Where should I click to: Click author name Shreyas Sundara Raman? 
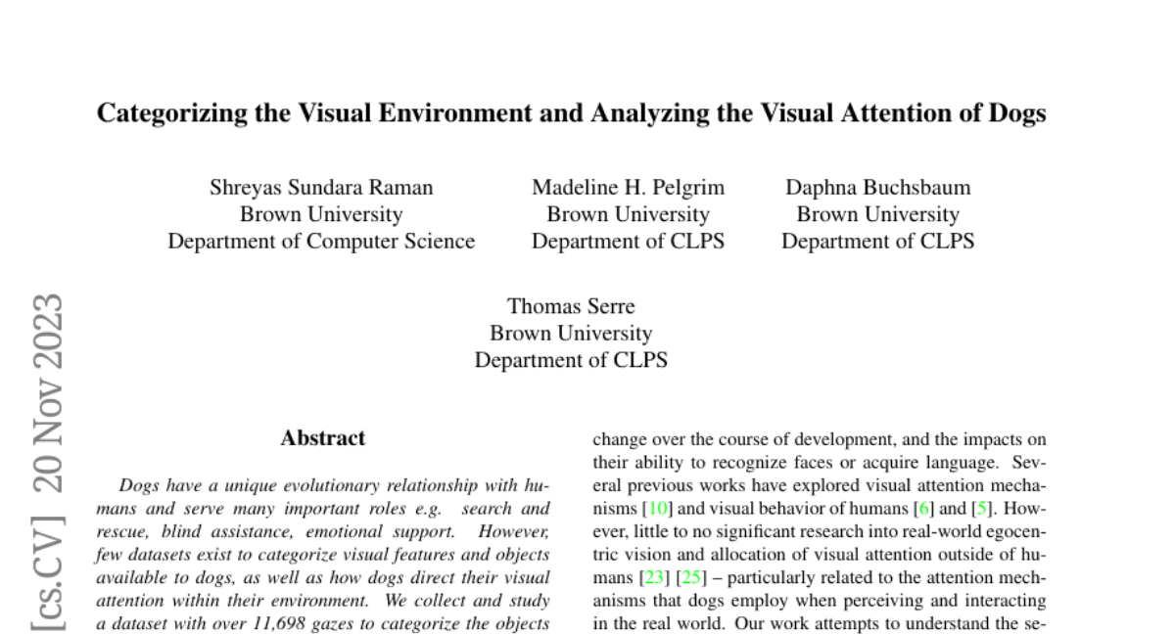click(321, 188)
